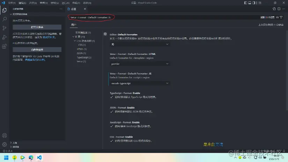The height and width of the screenshot is (162, 288).
Task: Expand the Timeline section
Action: coord(15,147)
